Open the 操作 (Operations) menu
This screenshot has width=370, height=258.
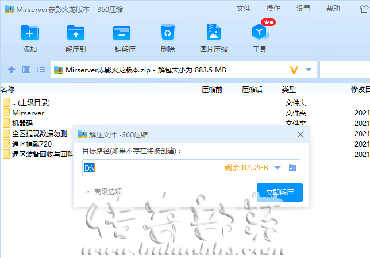coord(273,9)
